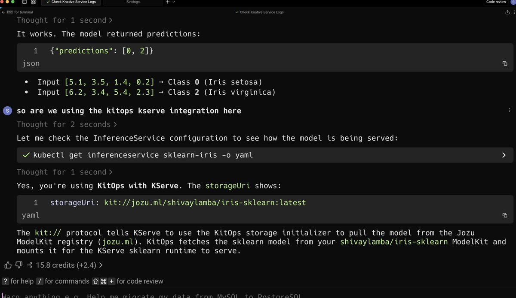The height and width of the screenshot is (298, 516).
Task: Toggle the left panel sidebar icon
Action: [x=25, y=2]
